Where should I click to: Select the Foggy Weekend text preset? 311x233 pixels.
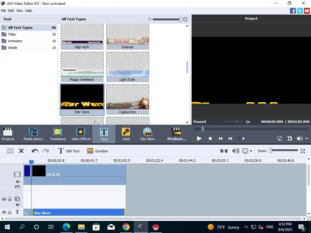pos(82,67)
